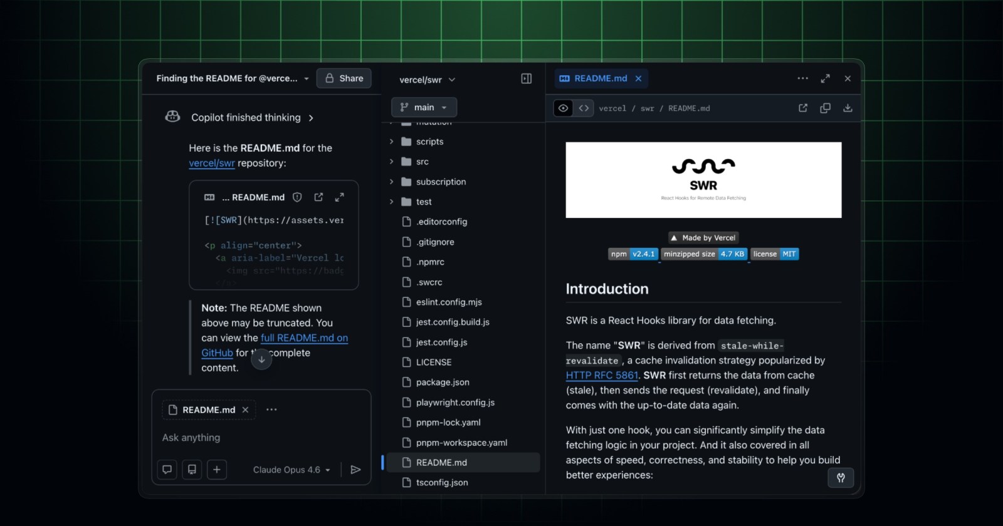Viewport: 1003px width, 526px height.
Task: Open the README.md card in a new window
Action: point(318,197)
